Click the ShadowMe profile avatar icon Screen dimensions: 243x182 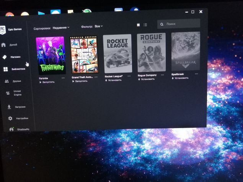[x=11, y=129]
